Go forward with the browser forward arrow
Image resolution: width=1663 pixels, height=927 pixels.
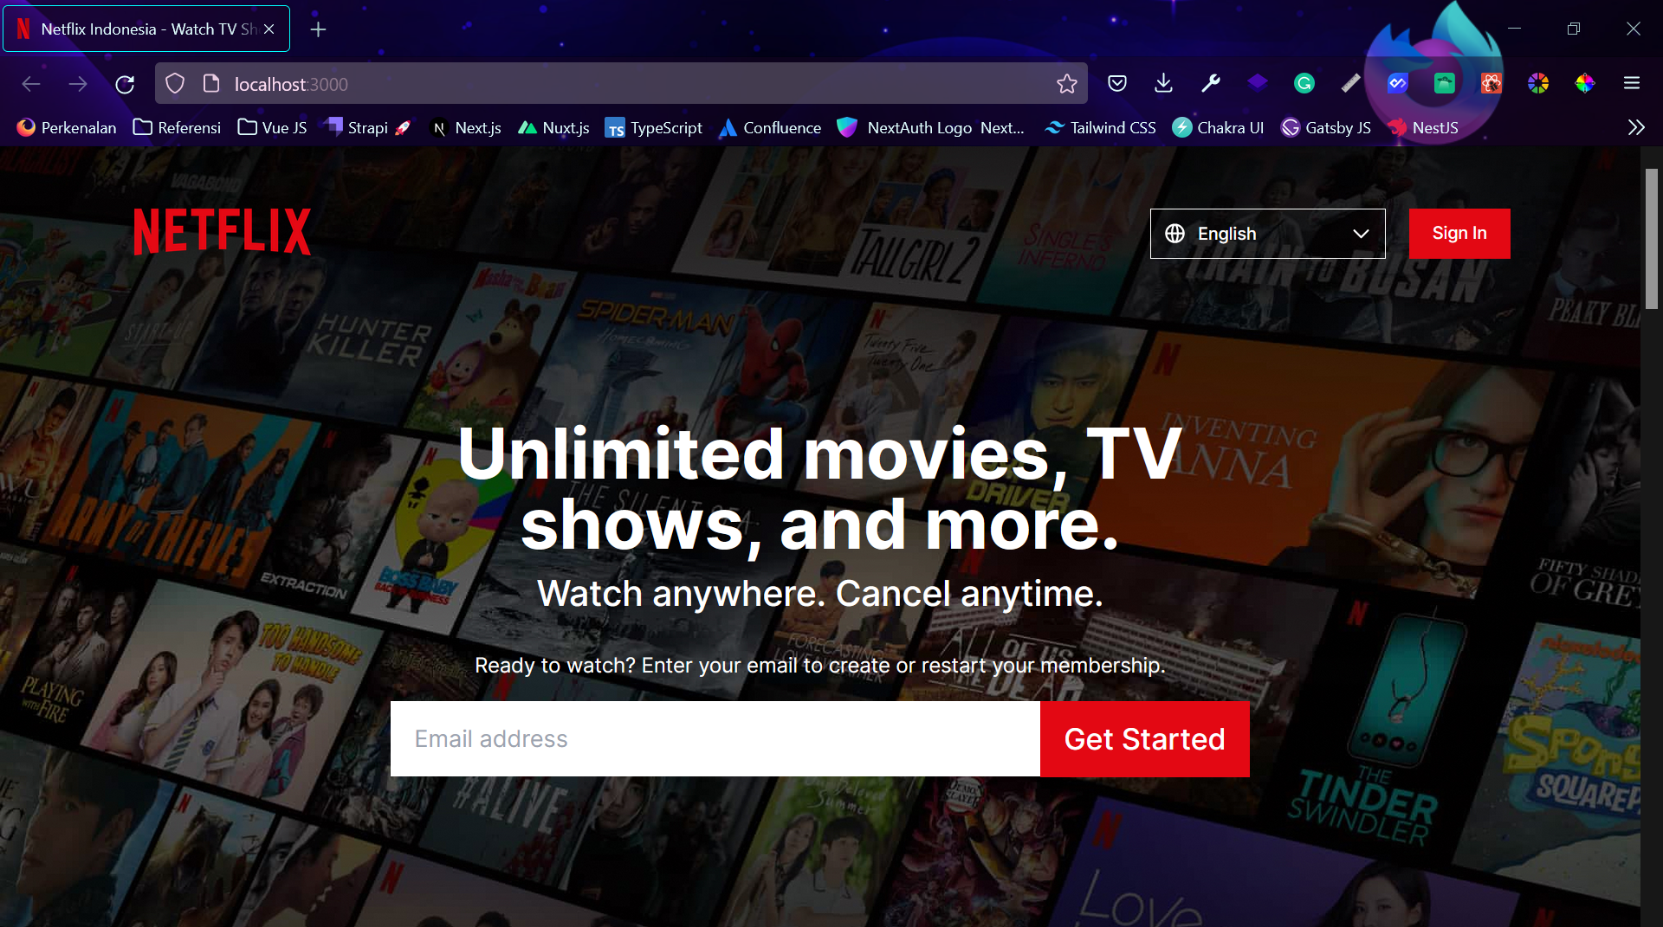78,84
